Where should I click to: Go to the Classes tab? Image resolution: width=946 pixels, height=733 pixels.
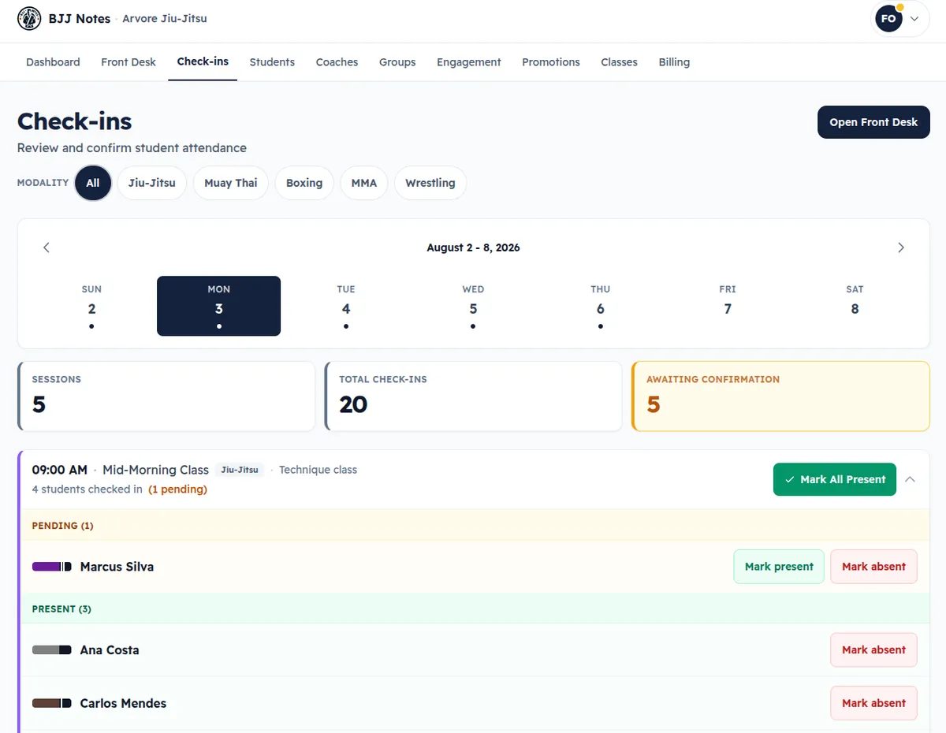[x=619, y=62]
